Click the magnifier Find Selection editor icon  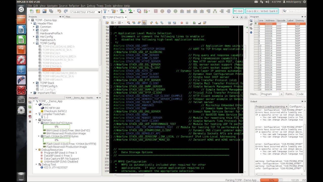128,23
